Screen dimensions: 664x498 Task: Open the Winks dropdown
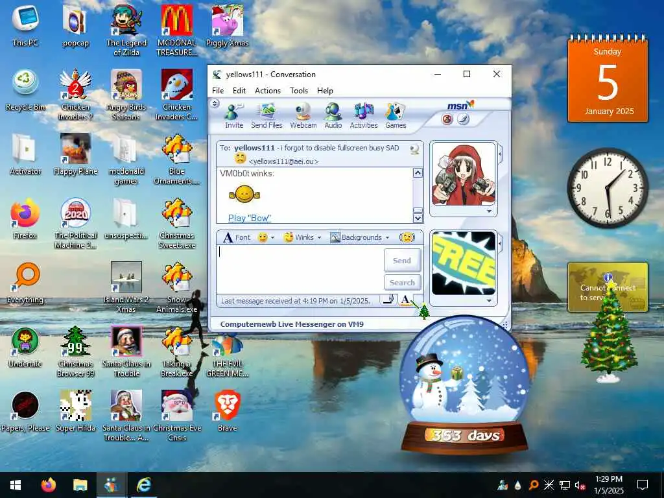pyautogui.click(x=302, y=237)
